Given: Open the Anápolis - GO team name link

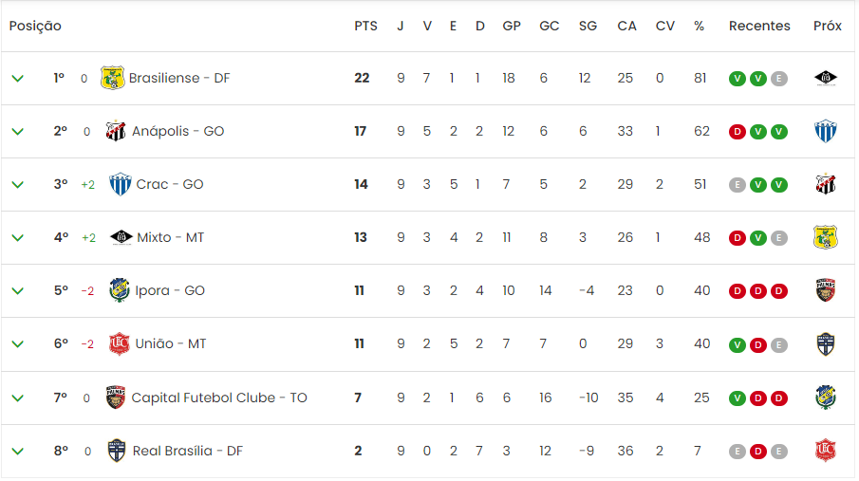Looking at the screenshot, I should point(177,131).
